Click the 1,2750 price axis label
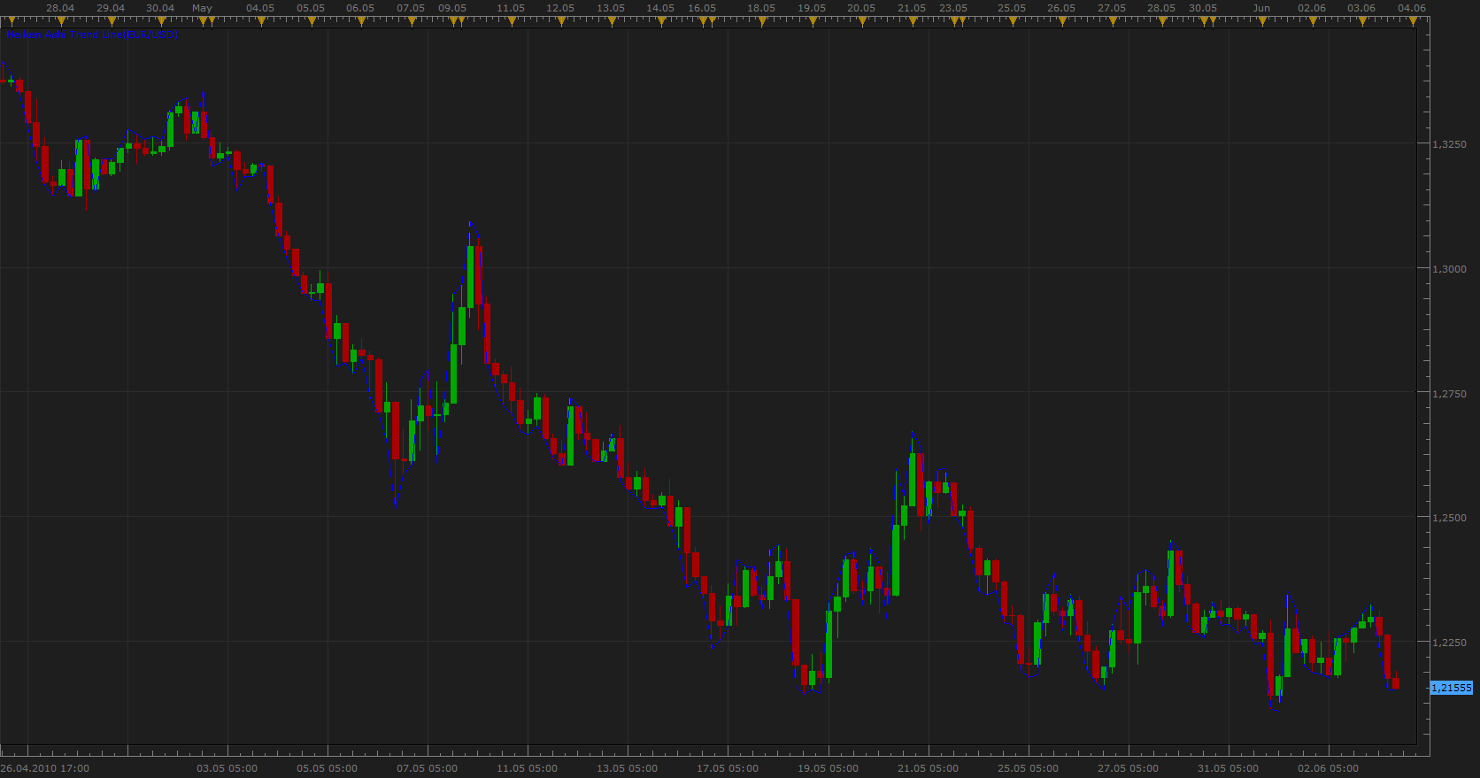 click(x=1449, y=394)
